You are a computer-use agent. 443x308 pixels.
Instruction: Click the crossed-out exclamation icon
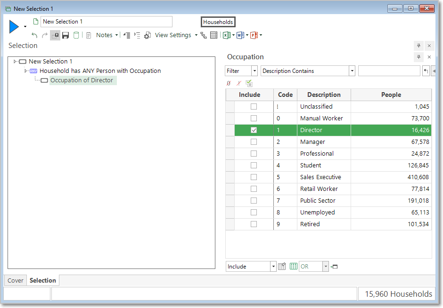tap(239, 83)
